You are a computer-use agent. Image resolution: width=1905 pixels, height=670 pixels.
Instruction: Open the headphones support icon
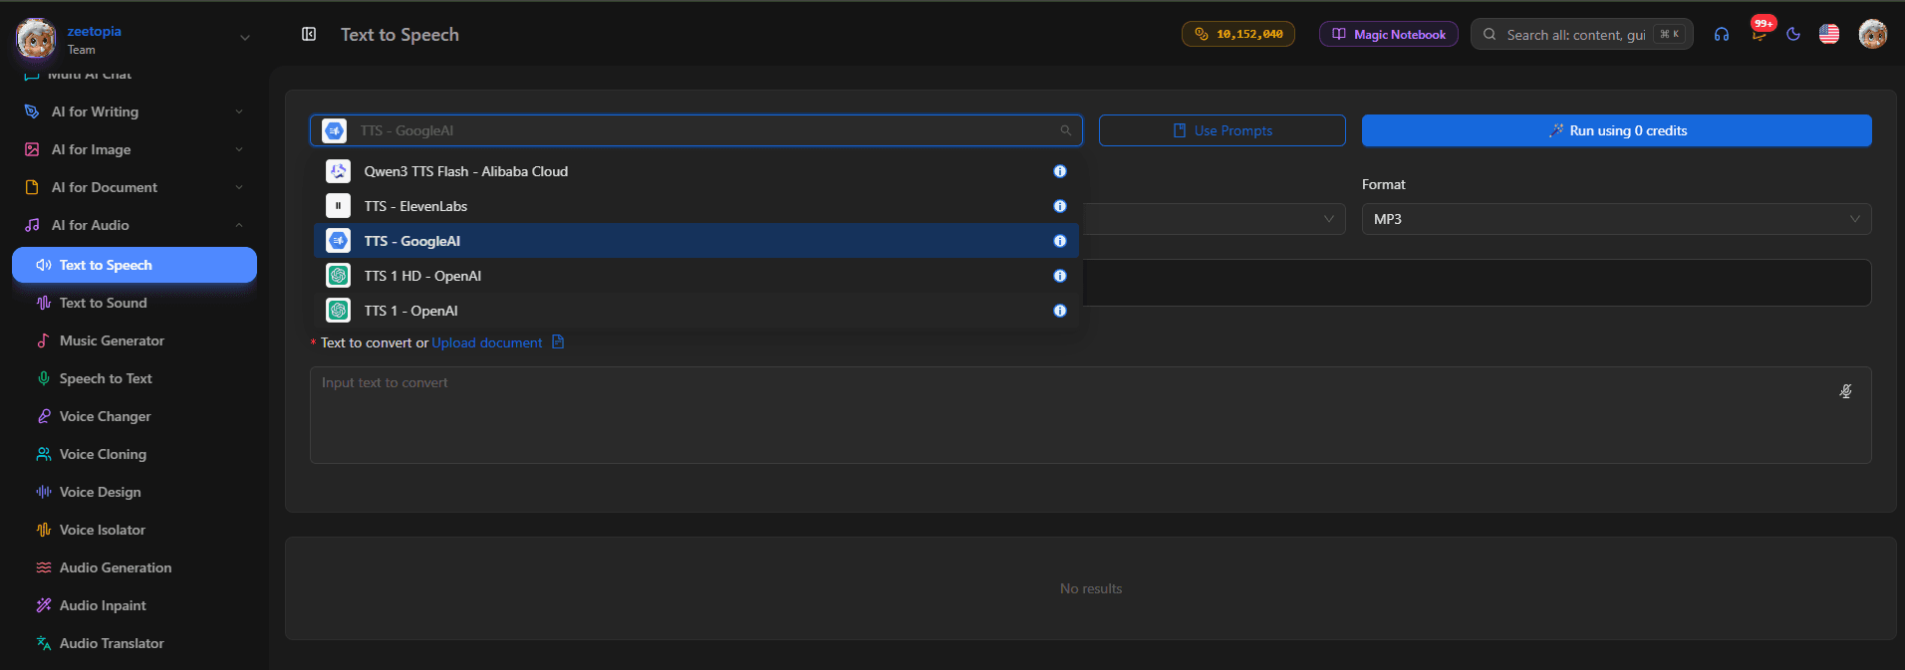(1721, 34)
